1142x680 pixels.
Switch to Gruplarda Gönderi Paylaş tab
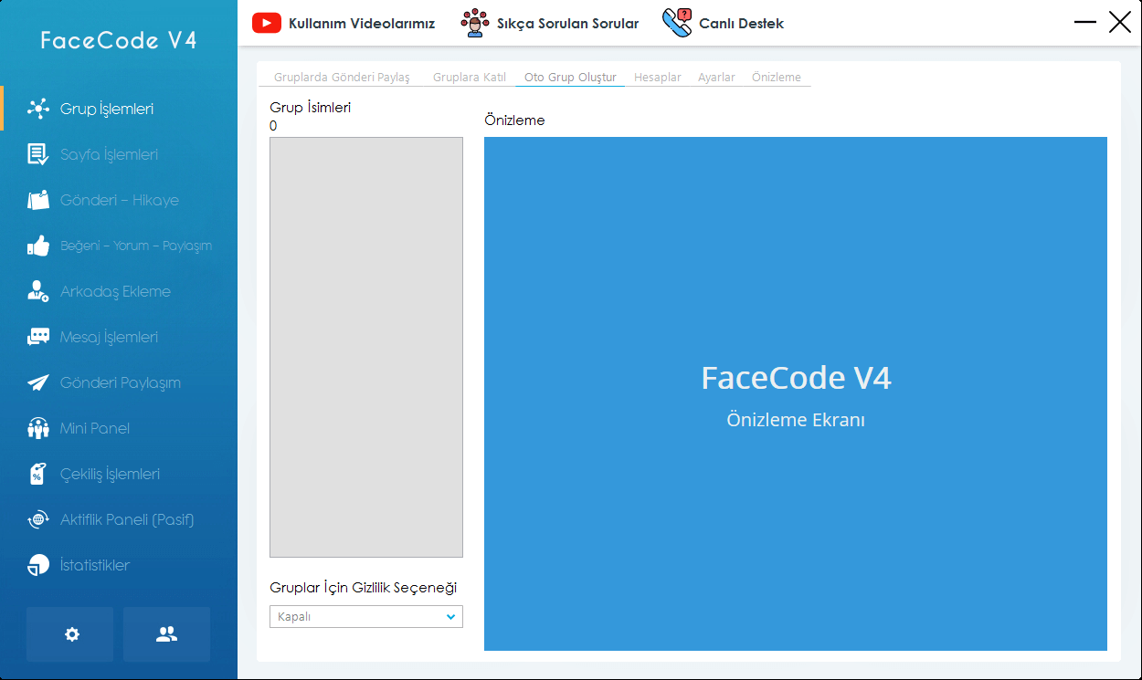click(x=342, y=78)
